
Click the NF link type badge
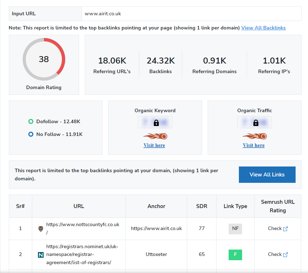[x=235, y=229]
